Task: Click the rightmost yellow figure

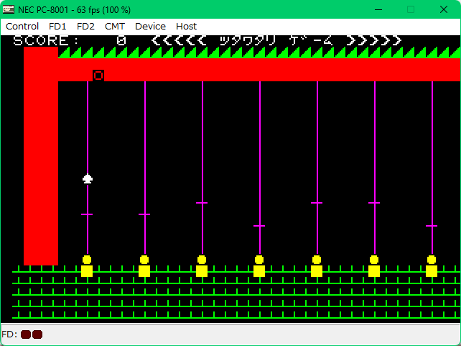Action: 432,266
